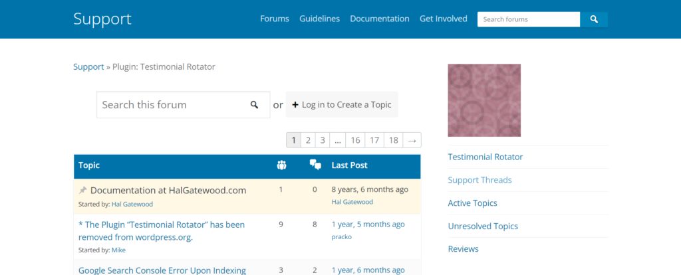This screenshot has height=275, width=681.
Task: Open the Get Involved menu link
Action: click(x=444, y=19)
